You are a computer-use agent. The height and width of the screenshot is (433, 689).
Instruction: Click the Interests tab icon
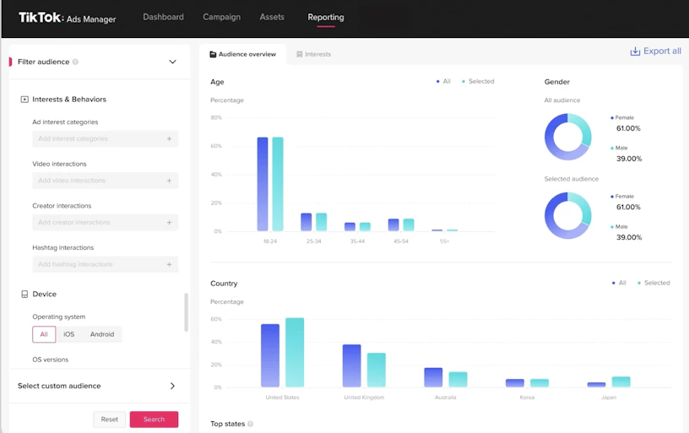pos(300,55)
